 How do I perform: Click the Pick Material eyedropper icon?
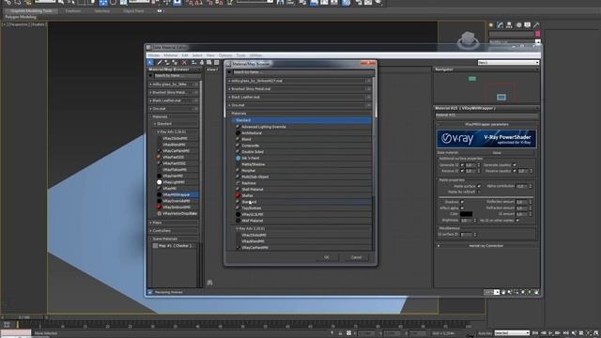tap(160, 63)
